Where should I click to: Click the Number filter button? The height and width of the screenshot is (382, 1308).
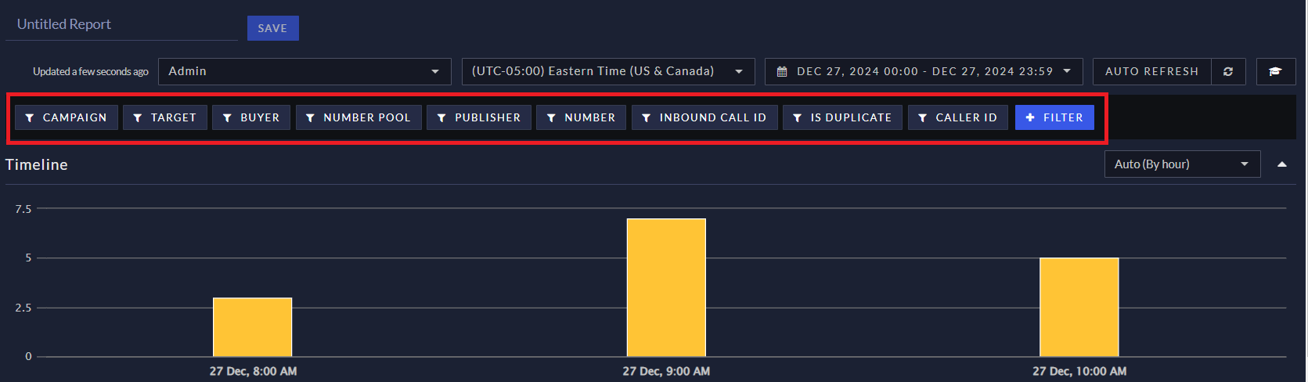pyautogui.click(x=581, y=117)
